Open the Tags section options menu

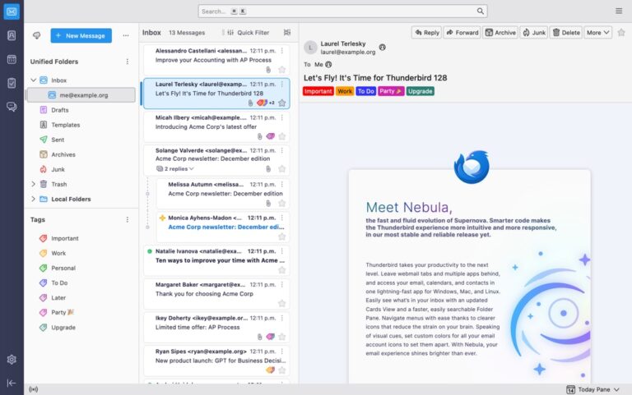(x=128, y=219)
